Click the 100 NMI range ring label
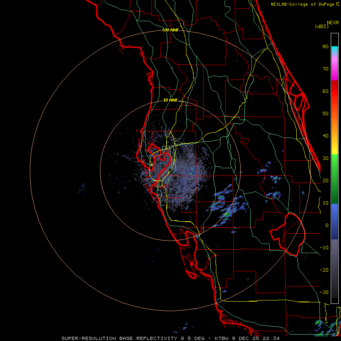Screen dimensions: 341x341 tap(170, 30)
